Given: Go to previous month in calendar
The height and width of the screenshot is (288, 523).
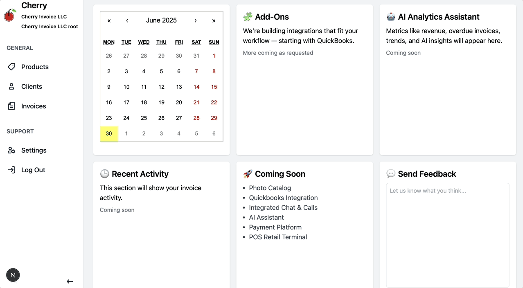Looking at the screenshot, I should tap(127, 20).
